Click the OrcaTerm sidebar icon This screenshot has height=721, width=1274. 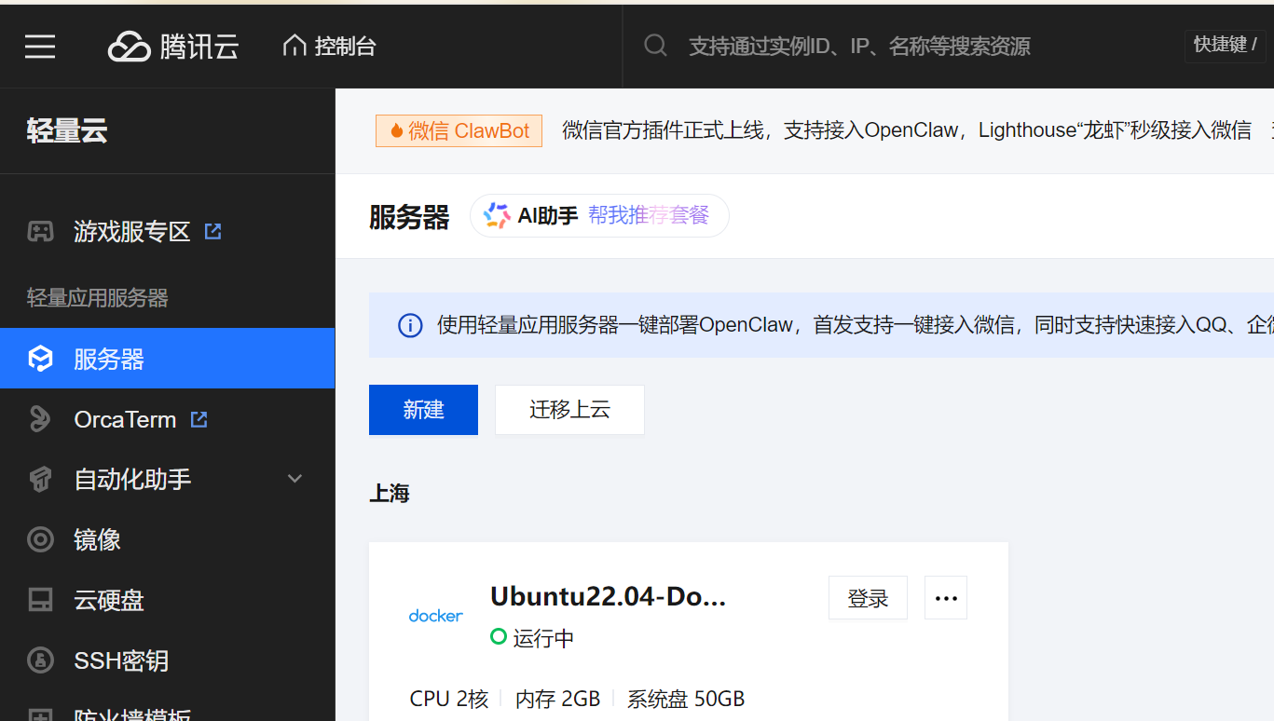[x=40, y=419]
